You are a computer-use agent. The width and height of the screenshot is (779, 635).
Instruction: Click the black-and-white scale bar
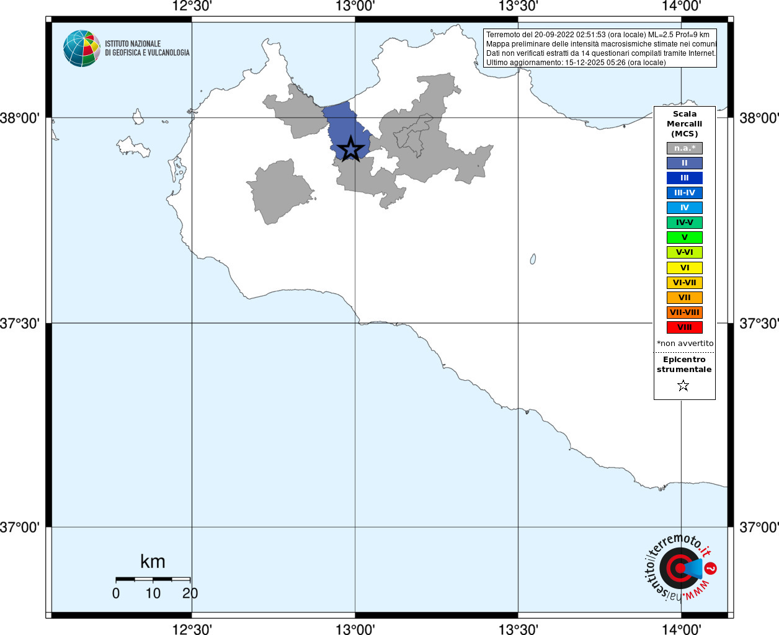153,579
